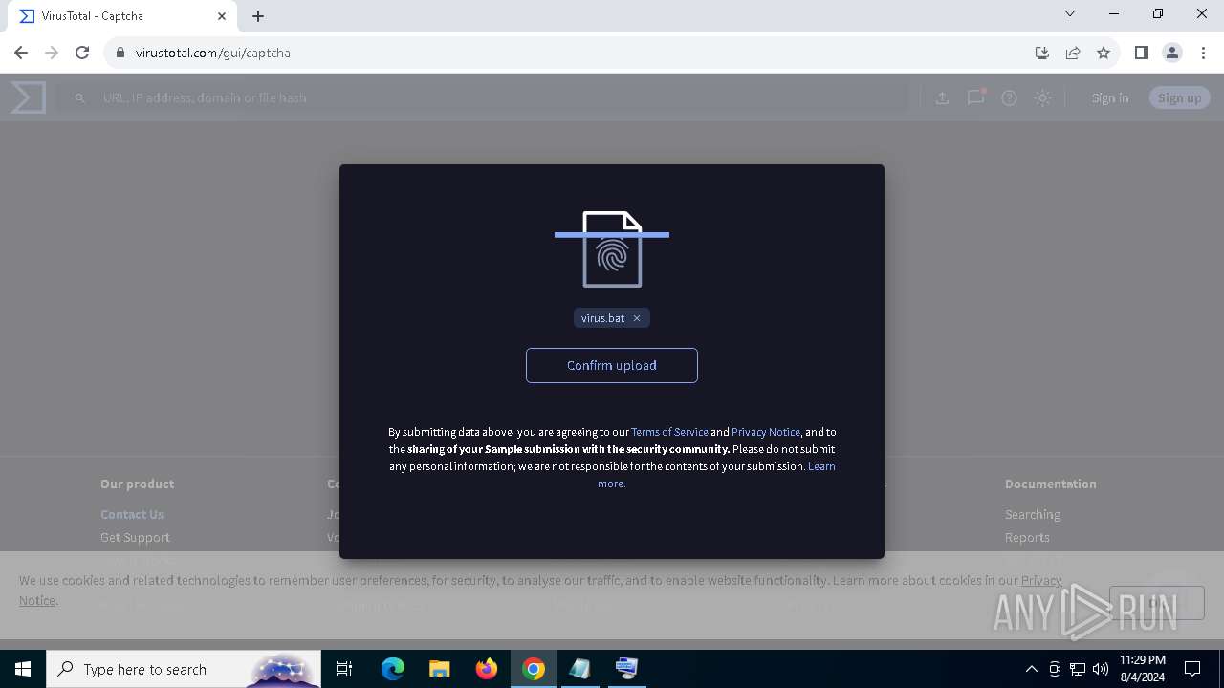The height and width of the screenshot is (688, 1224).
Task: Click the Confirm upload button
Action: click(612, 365)
